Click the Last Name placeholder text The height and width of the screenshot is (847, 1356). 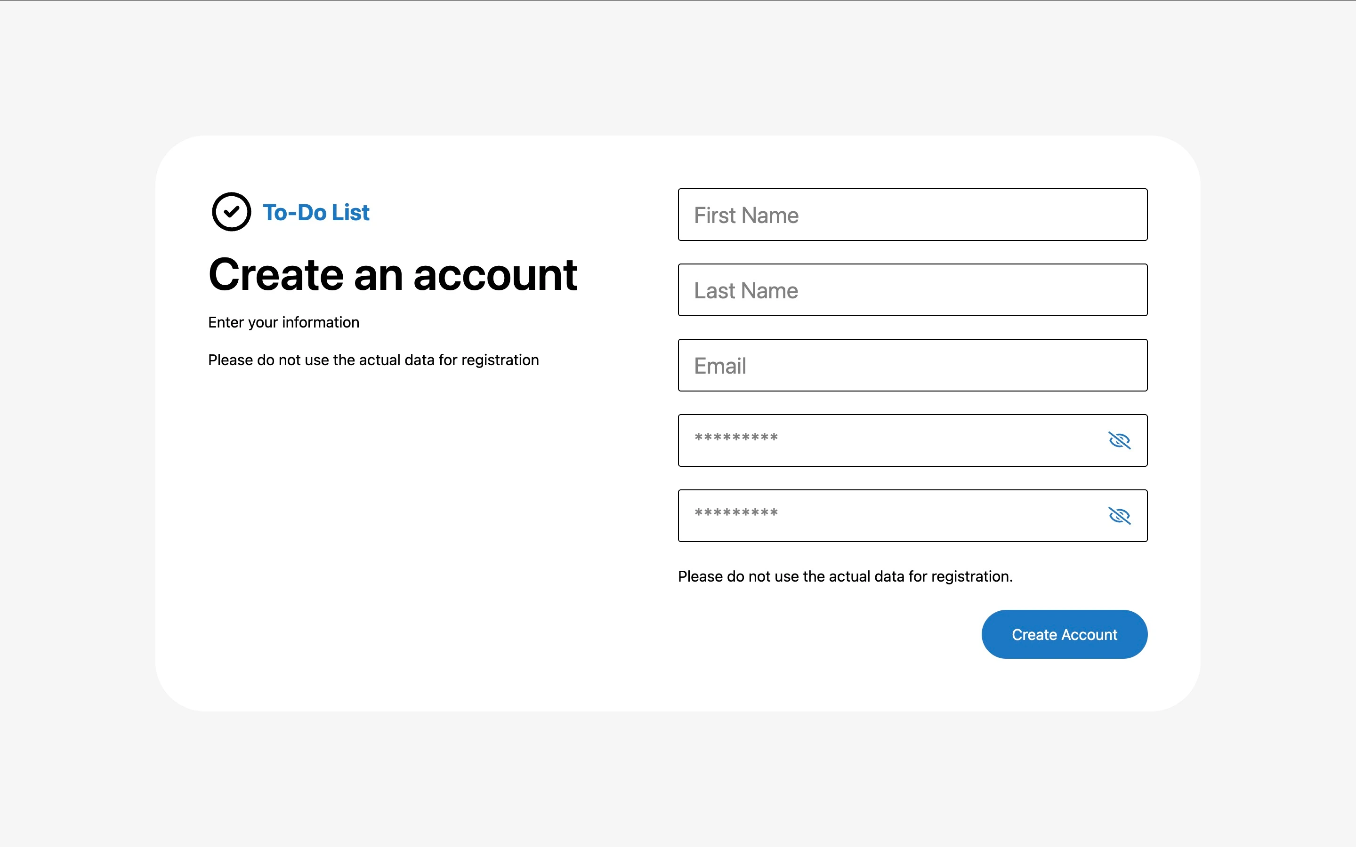pyautogui.click(x=746, y=291)
